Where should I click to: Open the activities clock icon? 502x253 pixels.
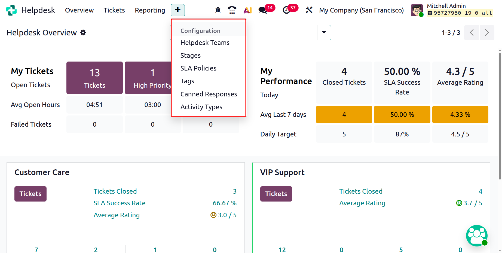click(x=286, y=10)
